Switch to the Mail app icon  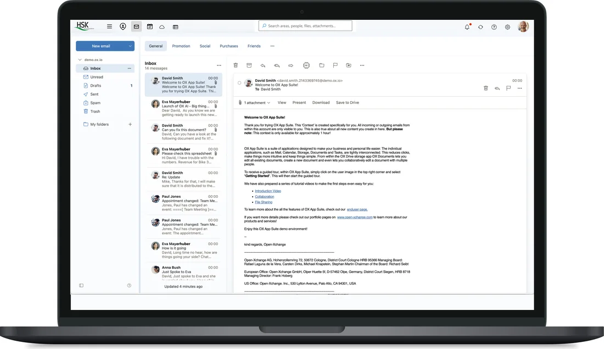(x=136, y=26)
